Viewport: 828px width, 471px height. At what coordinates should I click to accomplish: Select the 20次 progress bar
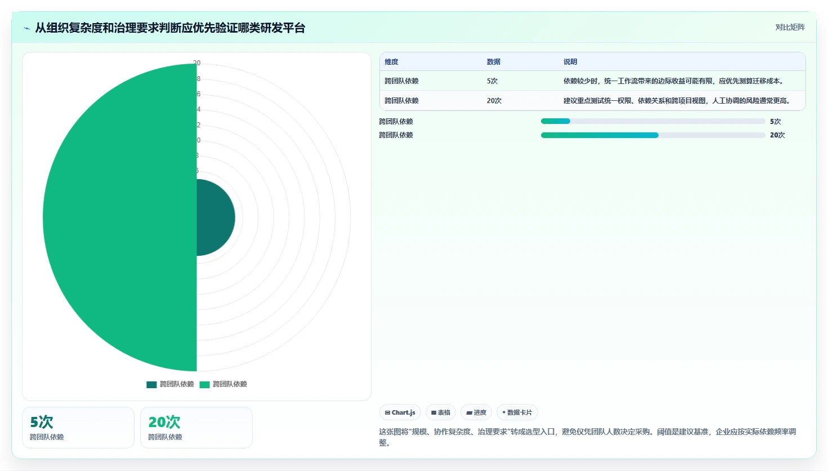point(653,135)
